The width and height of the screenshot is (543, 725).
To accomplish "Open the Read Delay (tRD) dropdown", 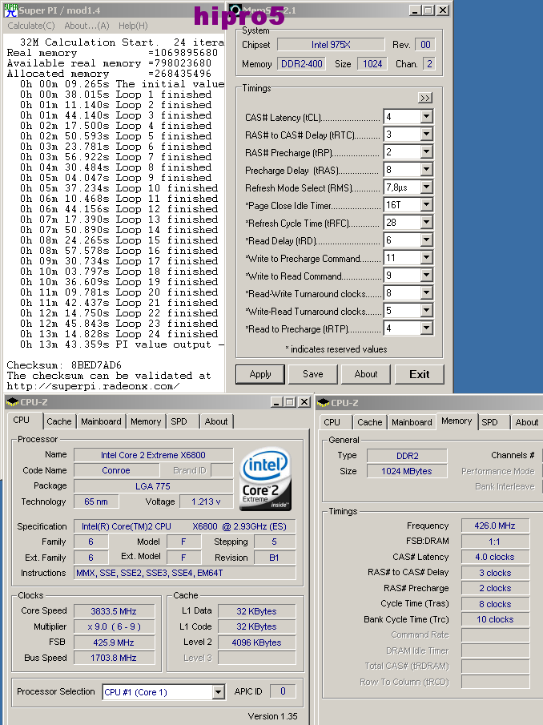I will (427, 240).
